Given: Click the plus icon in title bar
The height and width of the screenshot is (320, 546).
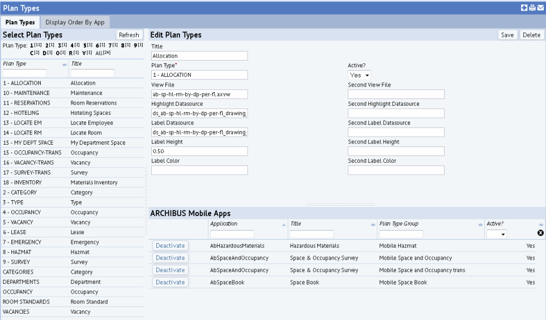Looking at the screenshot, I should pyautogui.click(x=524, y=8).
